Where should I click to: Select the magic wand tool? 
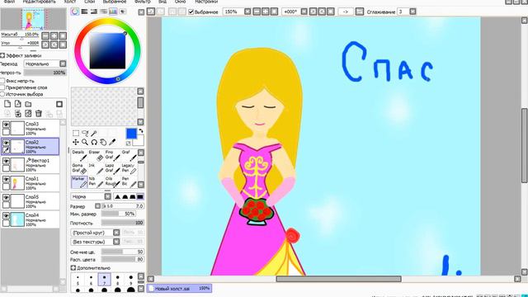point(94,134)
